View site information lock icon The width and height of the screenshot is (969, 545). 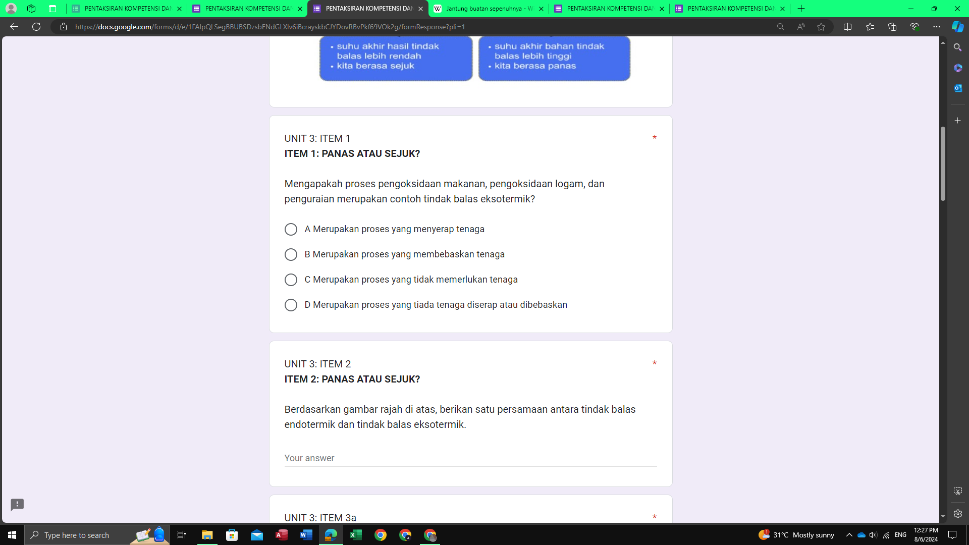pyautogui.click(x=64, y=27)
